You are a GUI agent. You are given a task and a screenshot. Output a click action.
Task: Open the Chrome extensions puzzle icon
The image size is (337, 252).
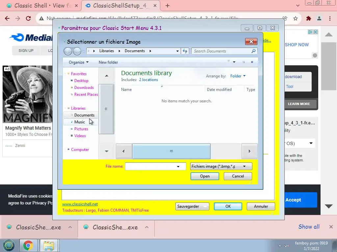point(309,18)
